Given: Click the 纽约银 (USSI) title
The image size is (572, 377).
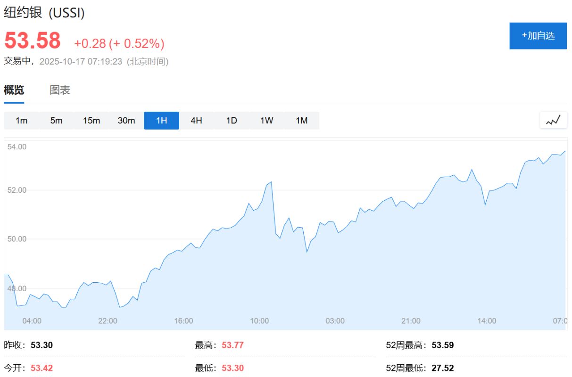Looking at the screenshot, I should tap(44, 13).
